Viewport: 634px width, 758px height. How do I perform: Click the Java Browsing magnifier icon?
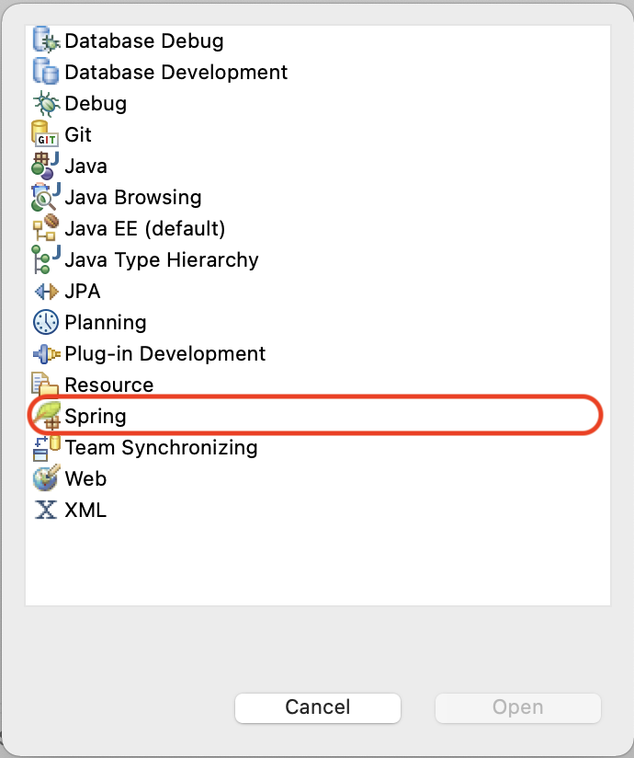pyautogui.click(x=46, y=197)
